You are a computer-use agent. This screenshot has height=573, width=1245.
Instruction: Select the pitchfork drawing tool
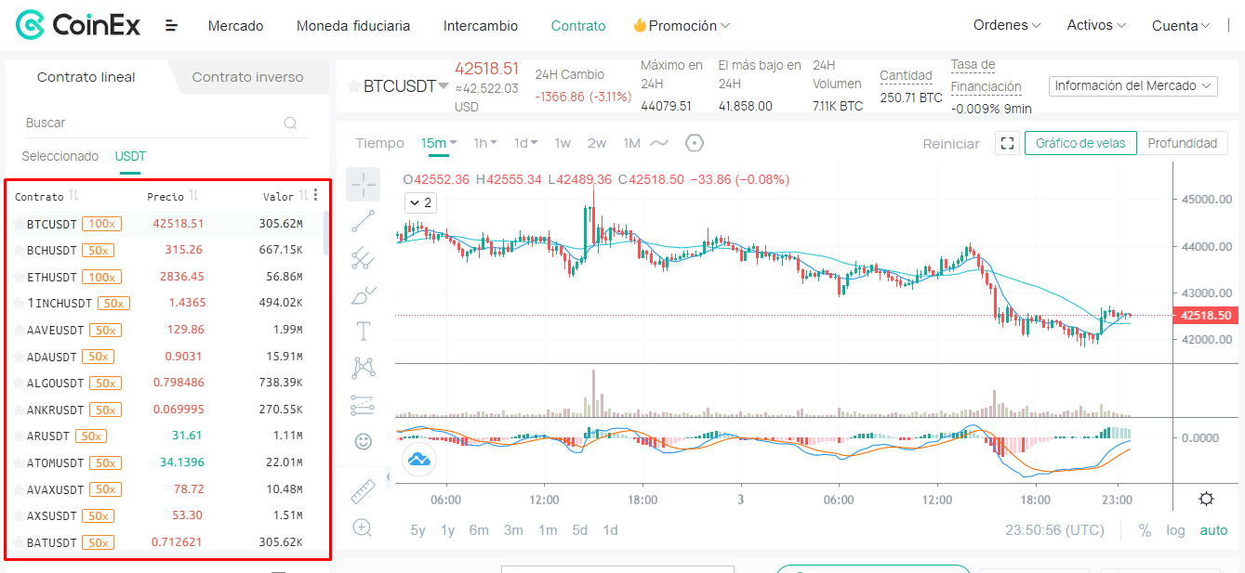[x=364, y=258]
